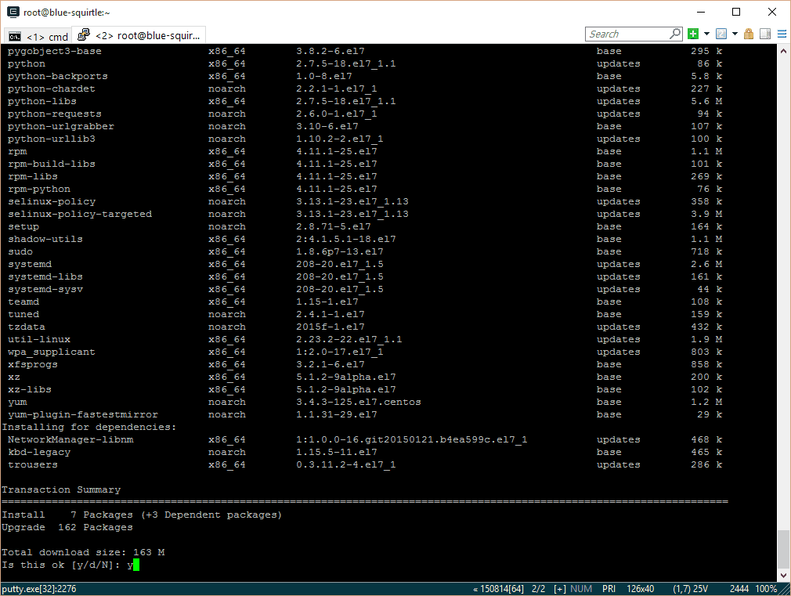The image size is (791, 596).
Task: Click the ConEmu window icon in title bar
Action: [x=13, y=12]
